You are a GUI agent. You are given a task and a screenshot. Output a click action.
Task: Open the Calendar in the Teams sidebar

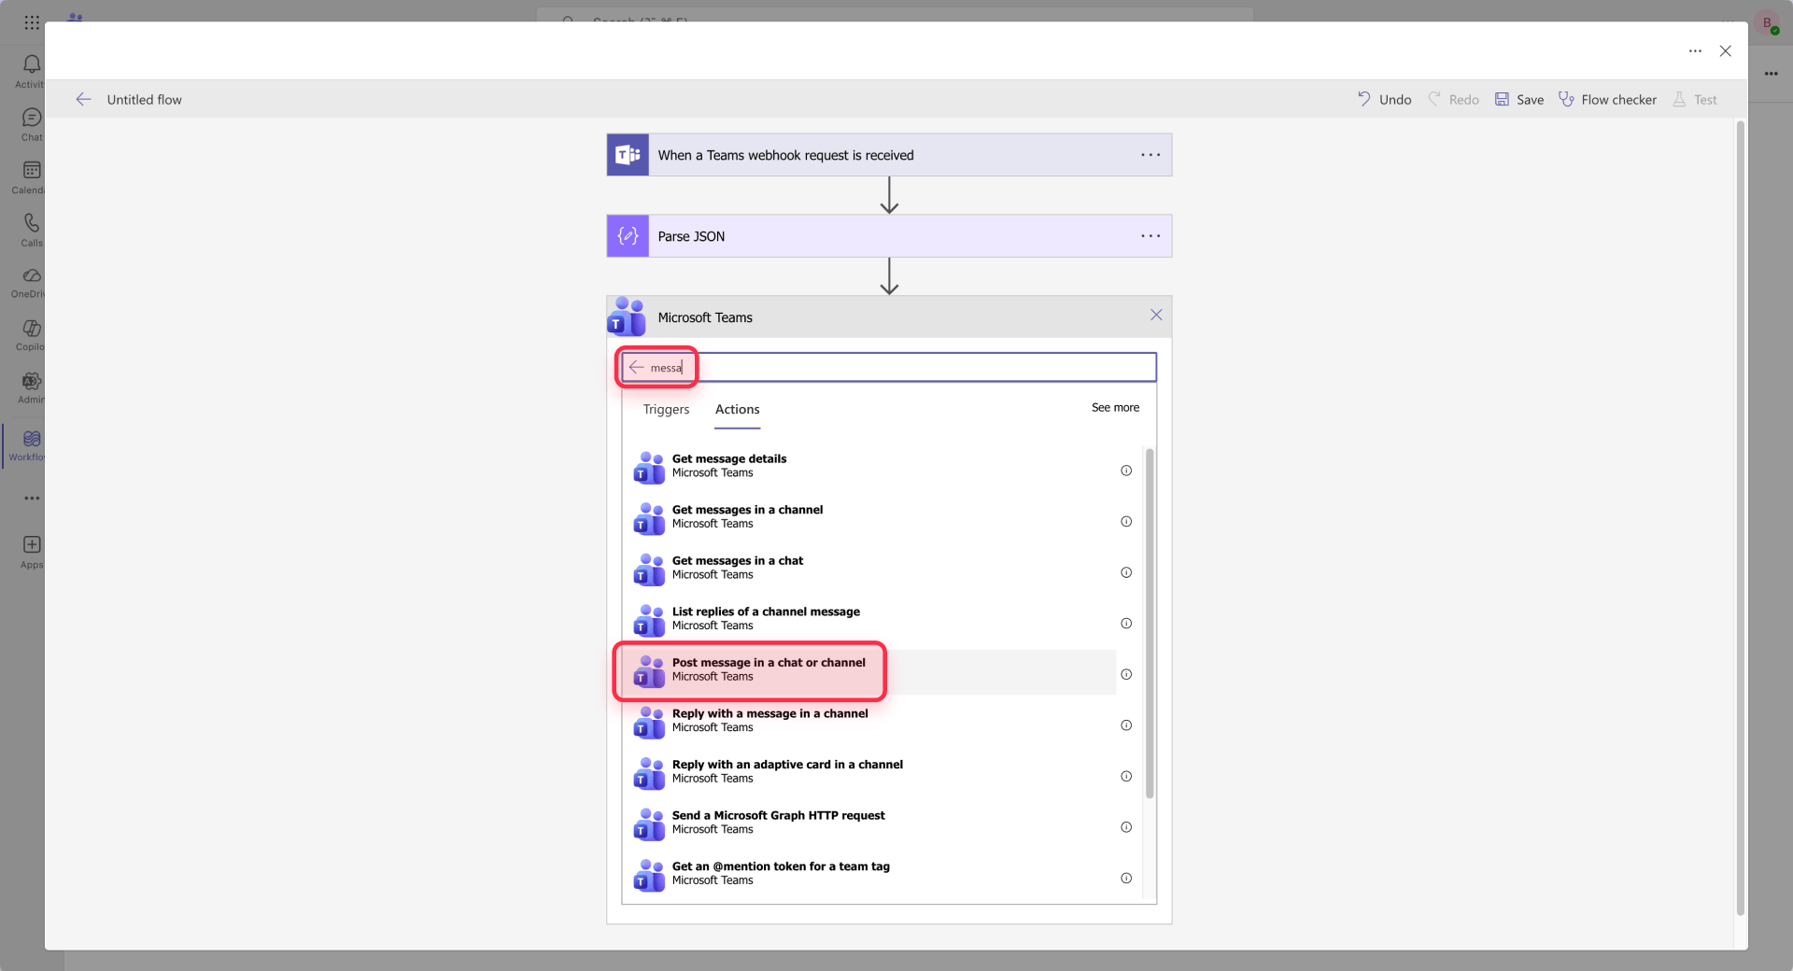point(31,176)
